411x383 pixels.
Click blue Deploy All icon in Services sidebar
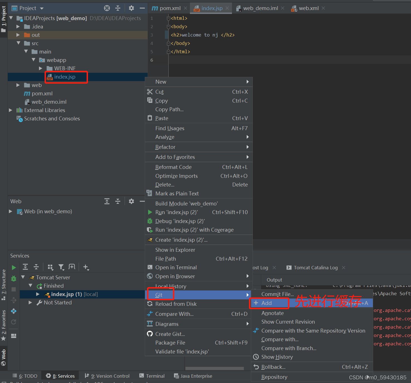pyautogui.click(x=14, y=311)
